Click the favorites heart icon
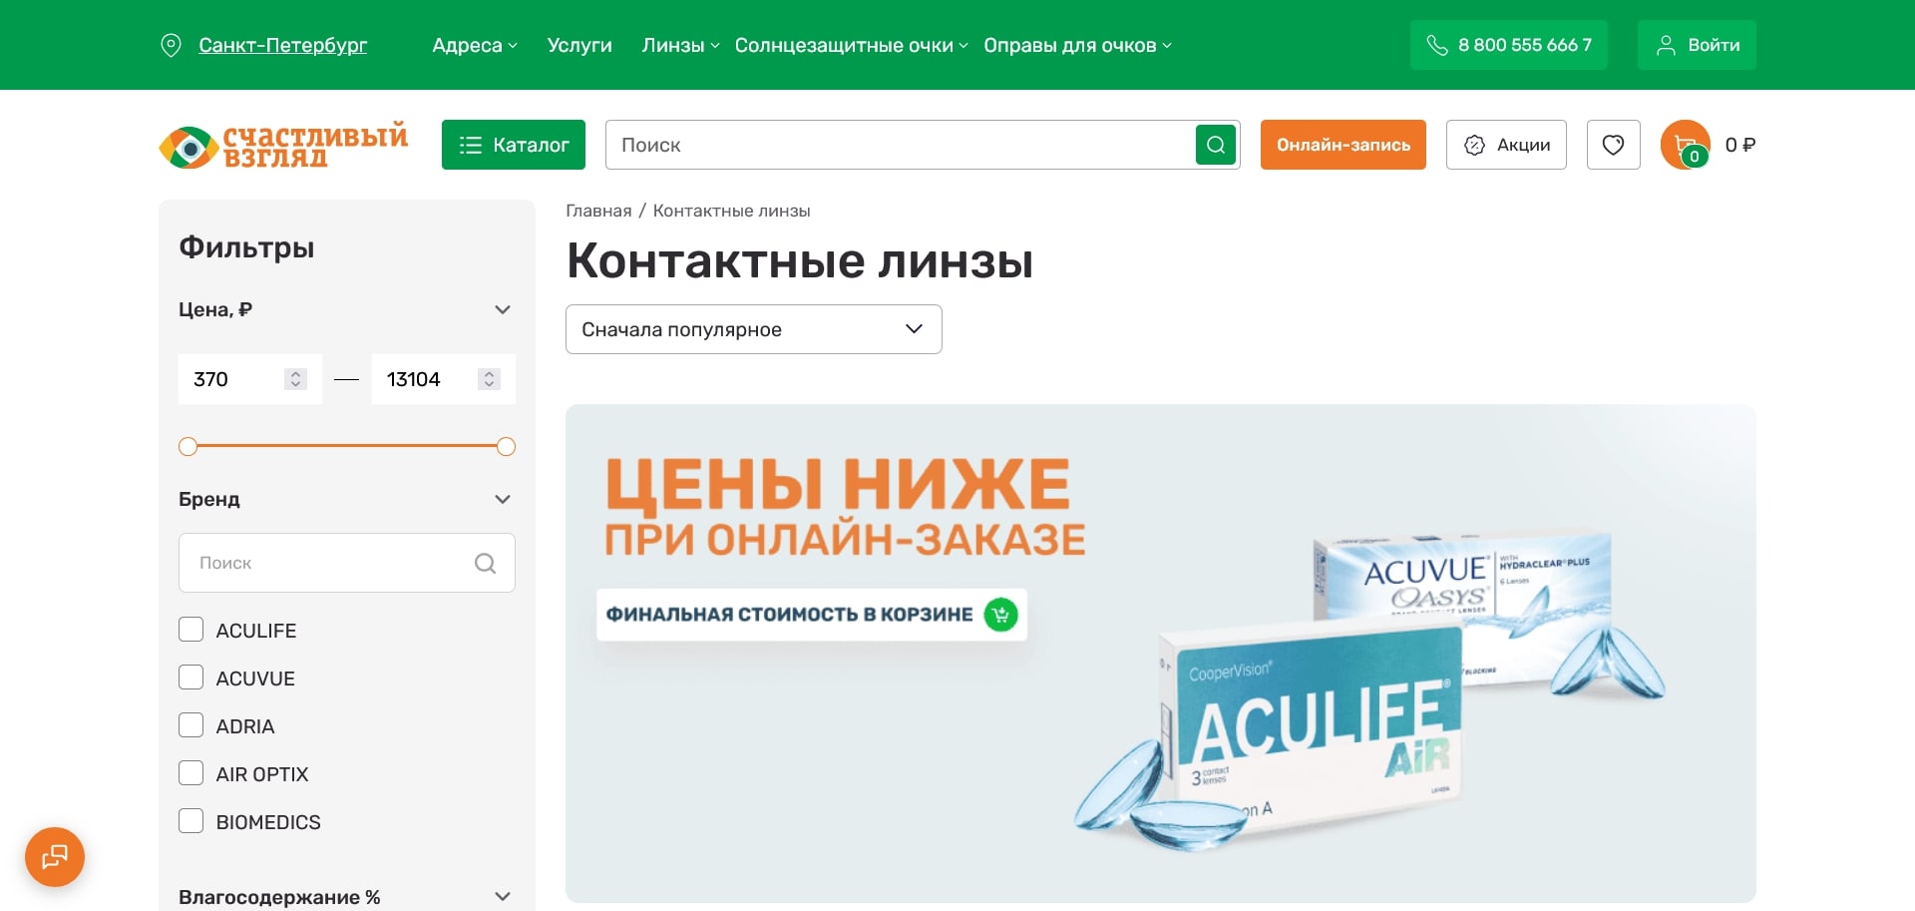The image size is (1915, 911). click(1613, 145)
